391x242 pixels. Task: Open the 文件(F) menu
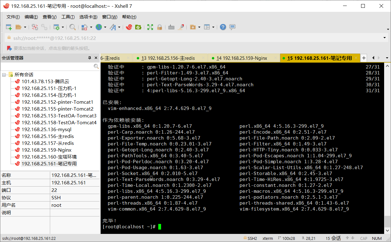13,17
